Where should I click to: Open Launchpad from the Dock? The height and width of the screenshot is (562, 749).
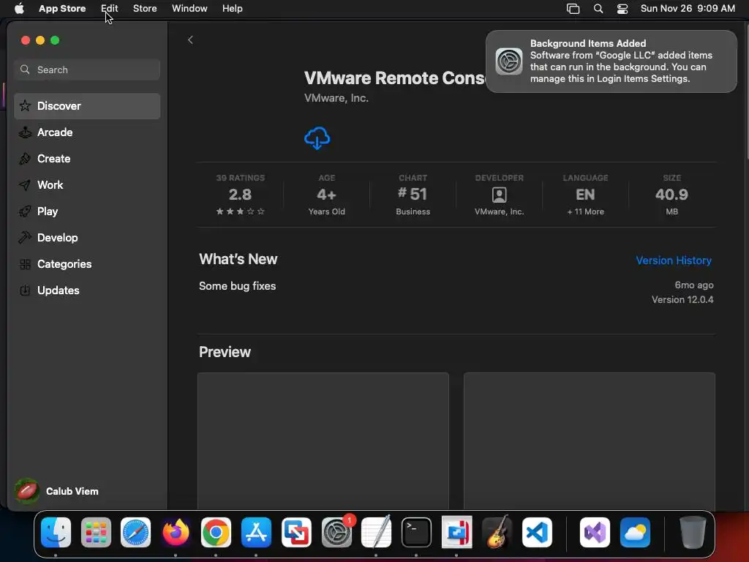pyautogui.click(x=96, y=533)
